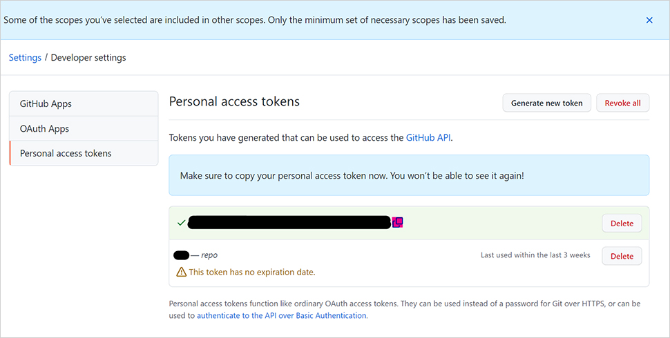Image resolution: width=670 pixels, height=338 pixels.
Task: Open OAuth Apps in sidebar
Action: tap(84, 128)
